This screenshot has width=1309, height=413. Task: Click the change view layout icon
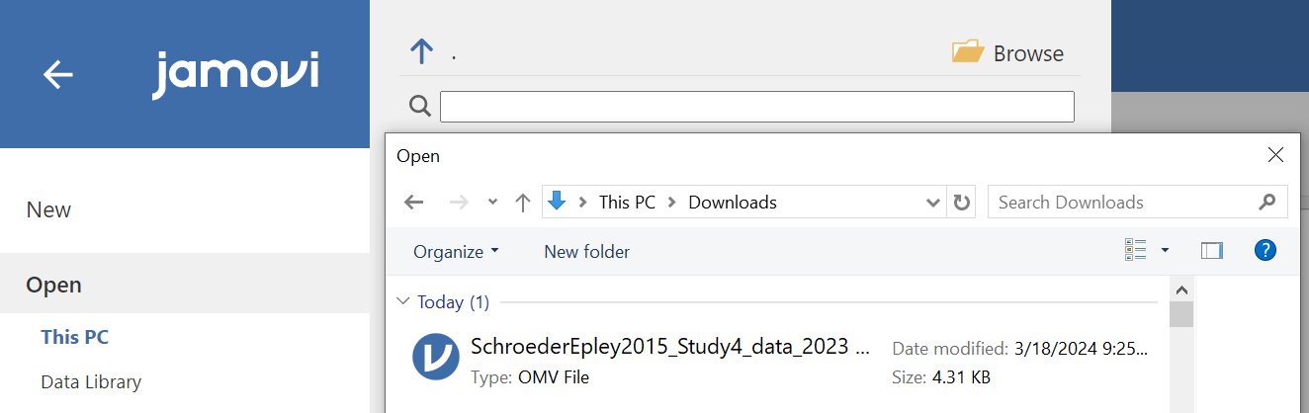point(1135,251)
